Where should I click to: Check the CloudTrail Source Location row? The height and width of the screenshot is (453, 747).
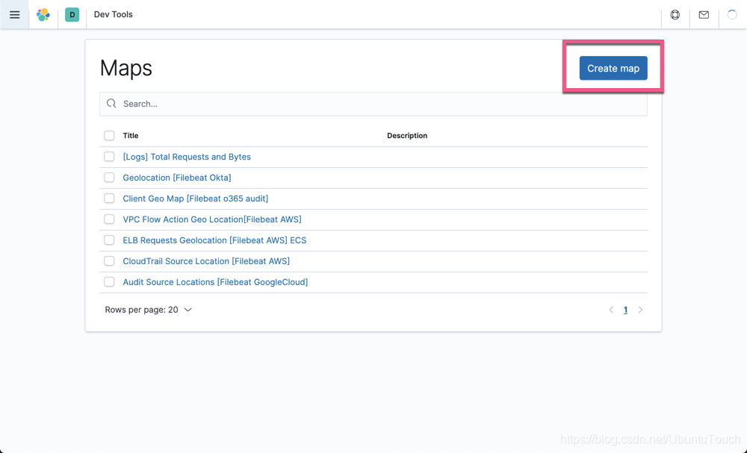pyautogui.click(x=109, y=261)
